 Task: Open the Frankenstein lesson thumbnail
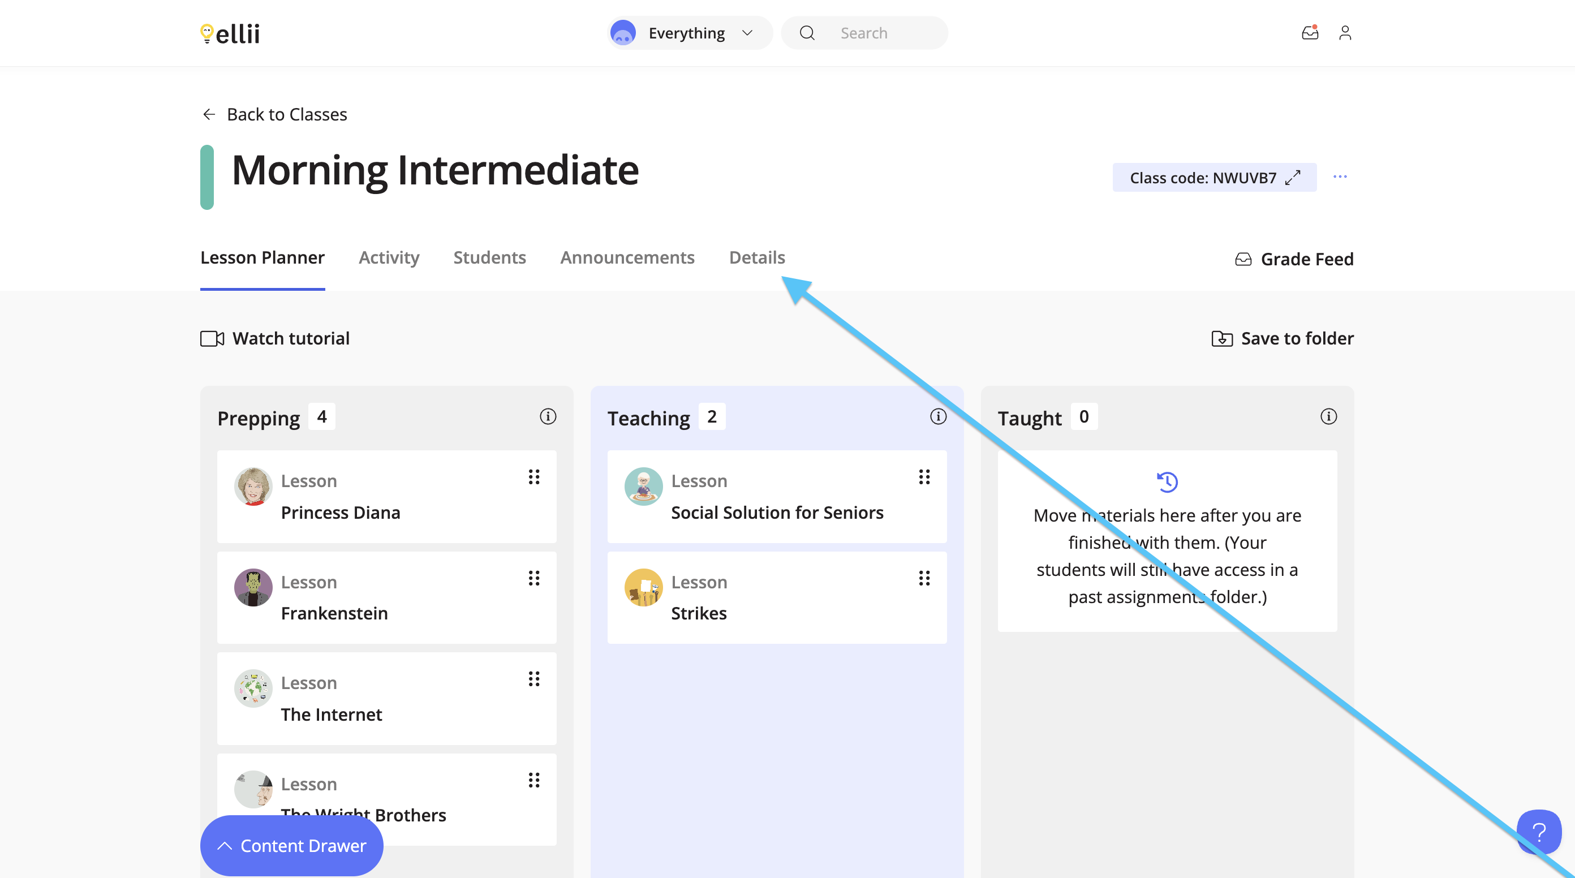(x=253, y=588)
